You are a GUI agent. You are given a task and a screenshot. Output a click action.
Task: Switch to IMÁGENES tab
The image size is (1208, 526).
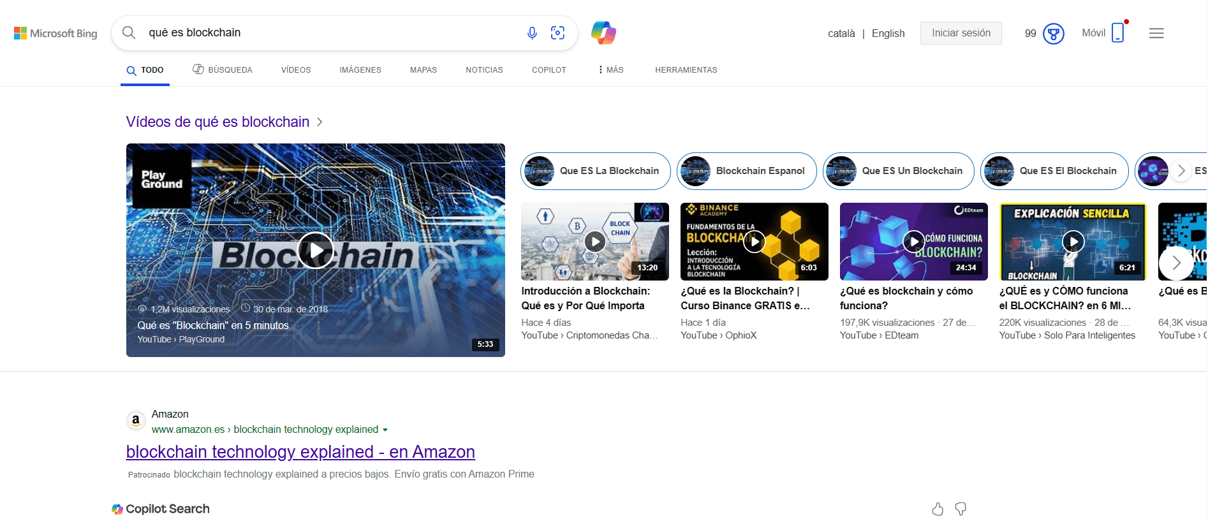point(360,70)
